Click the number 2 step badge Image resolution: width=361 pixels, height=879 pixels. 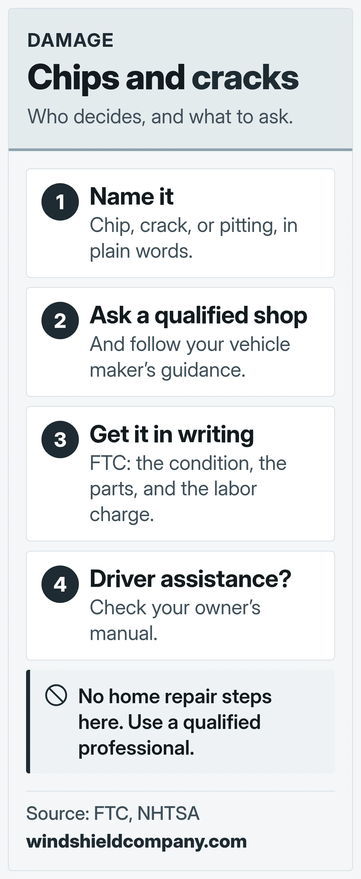[x=60, y=321]
